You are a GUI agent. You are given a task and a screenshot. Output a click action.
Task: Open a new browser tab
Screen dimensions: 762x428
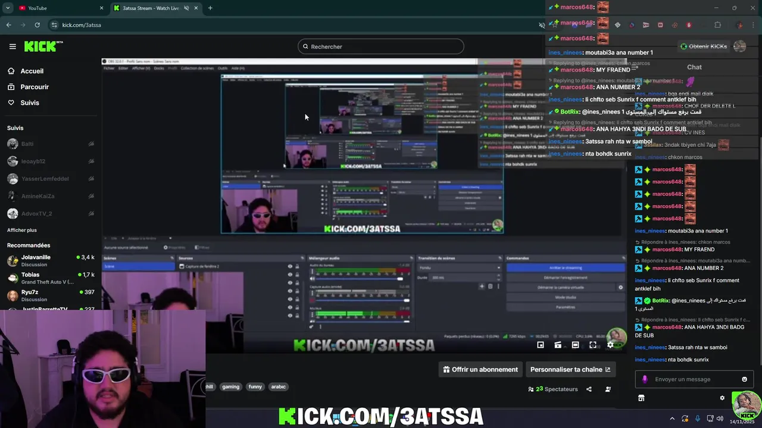click(x=210, y=8)
